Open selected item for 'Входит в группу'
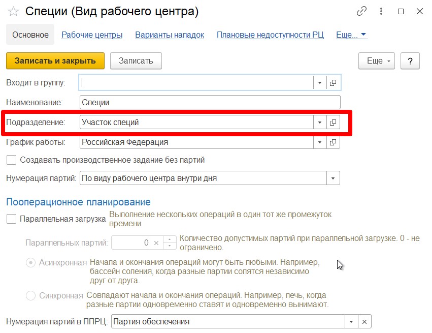432x333 pixels. click(333, 82)
